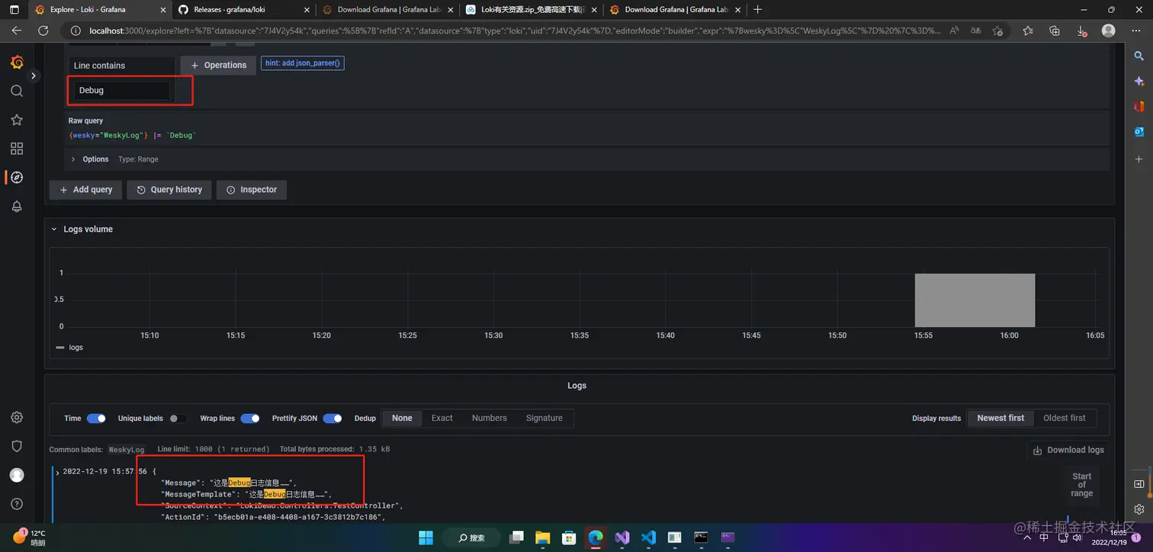Open Edge tab actions menu icon

[14, 10]
